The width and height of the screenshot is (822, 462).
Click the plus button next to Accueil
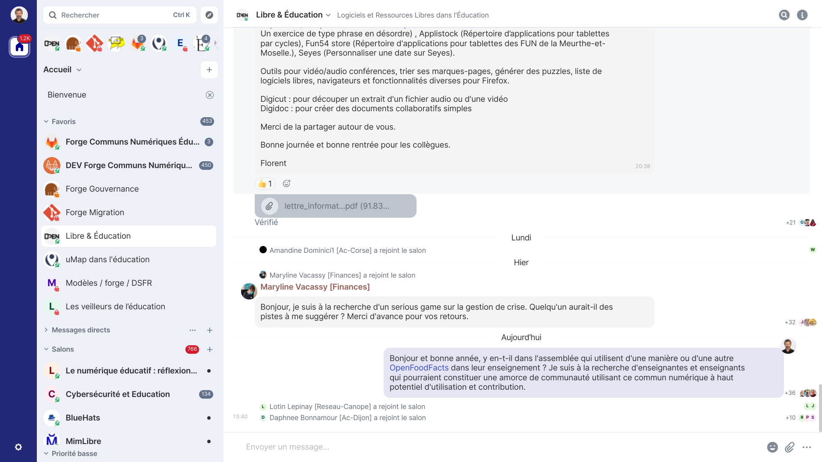click(x=209, y=70)
